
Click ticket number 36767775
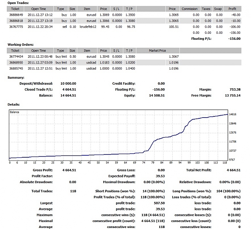click(16, 27)
